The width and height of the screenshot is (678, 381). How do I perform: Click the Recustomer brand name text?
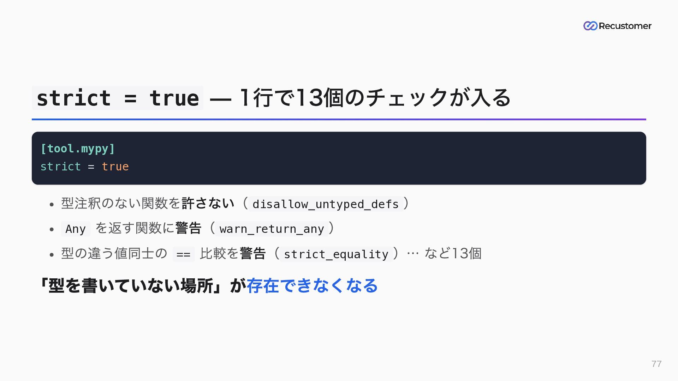625,26
